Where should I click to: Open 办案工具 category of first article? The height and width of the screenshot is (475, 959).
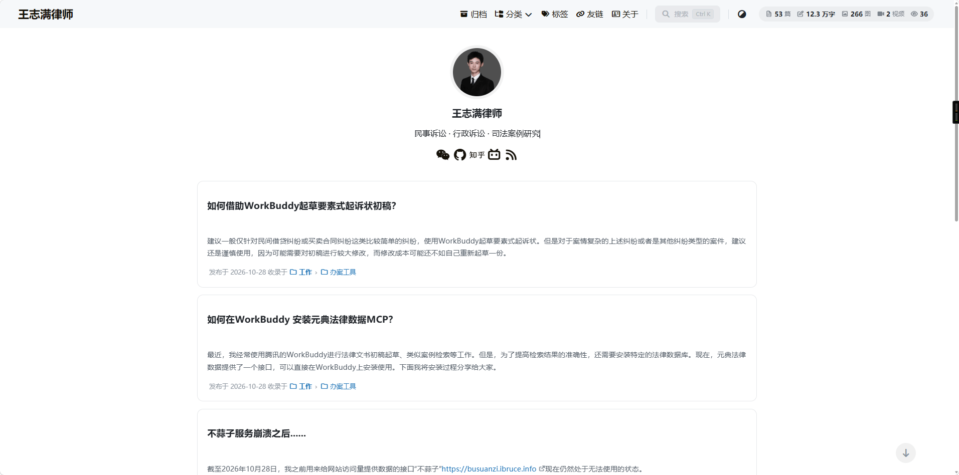(339, 272)
